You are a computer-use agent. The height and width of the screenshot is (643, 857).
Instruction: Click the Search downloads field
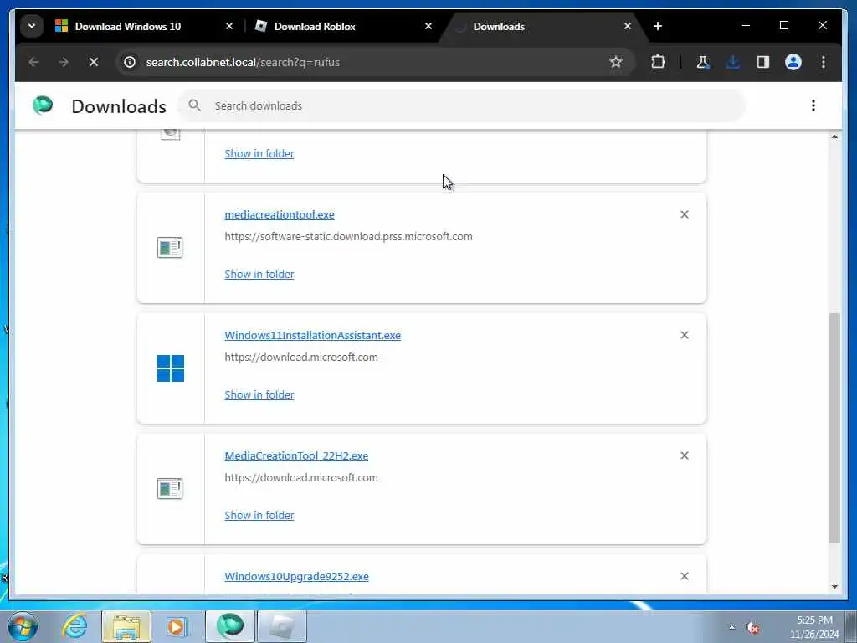click(x=462, y=106)
